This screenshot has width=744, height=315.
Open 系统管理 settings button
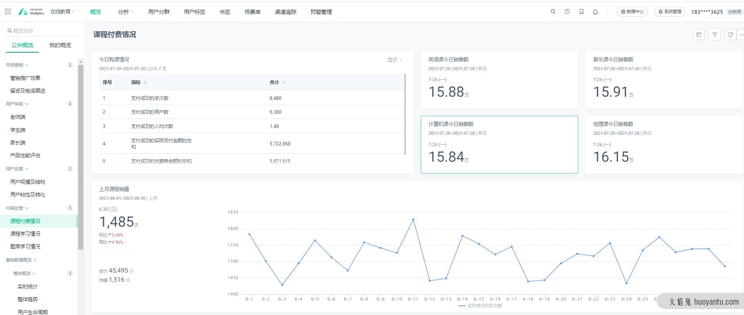click(670, 11)
